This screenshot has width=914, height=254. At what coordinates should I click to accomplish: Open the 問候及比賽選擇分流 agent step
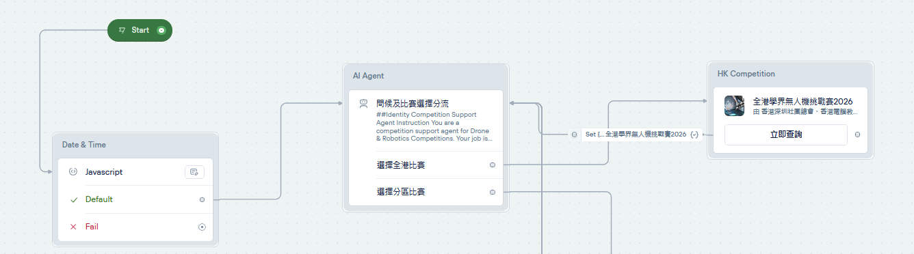point(426,120)
